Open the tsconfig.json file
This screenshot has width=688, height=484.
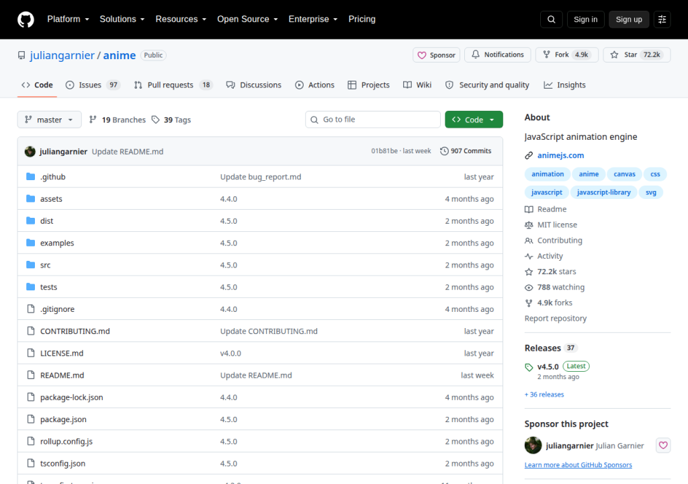click(62, 463)
